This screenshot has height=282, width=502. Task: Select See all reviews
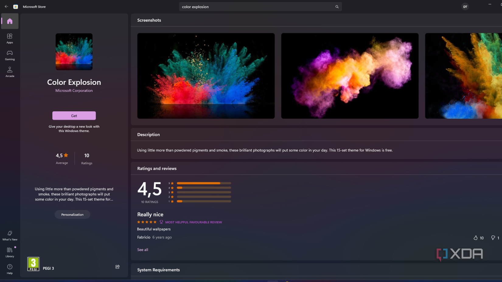[x=142, y=249]
